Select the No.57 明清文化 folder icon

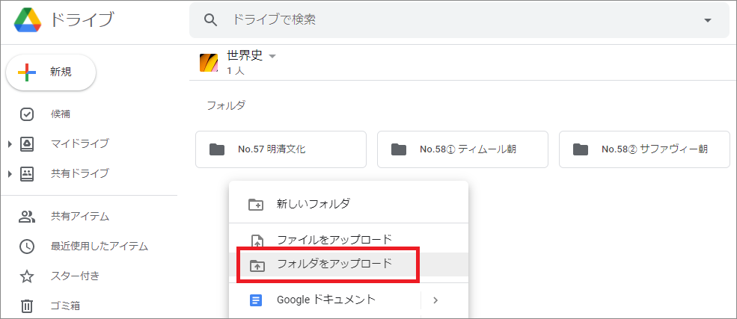217,149
